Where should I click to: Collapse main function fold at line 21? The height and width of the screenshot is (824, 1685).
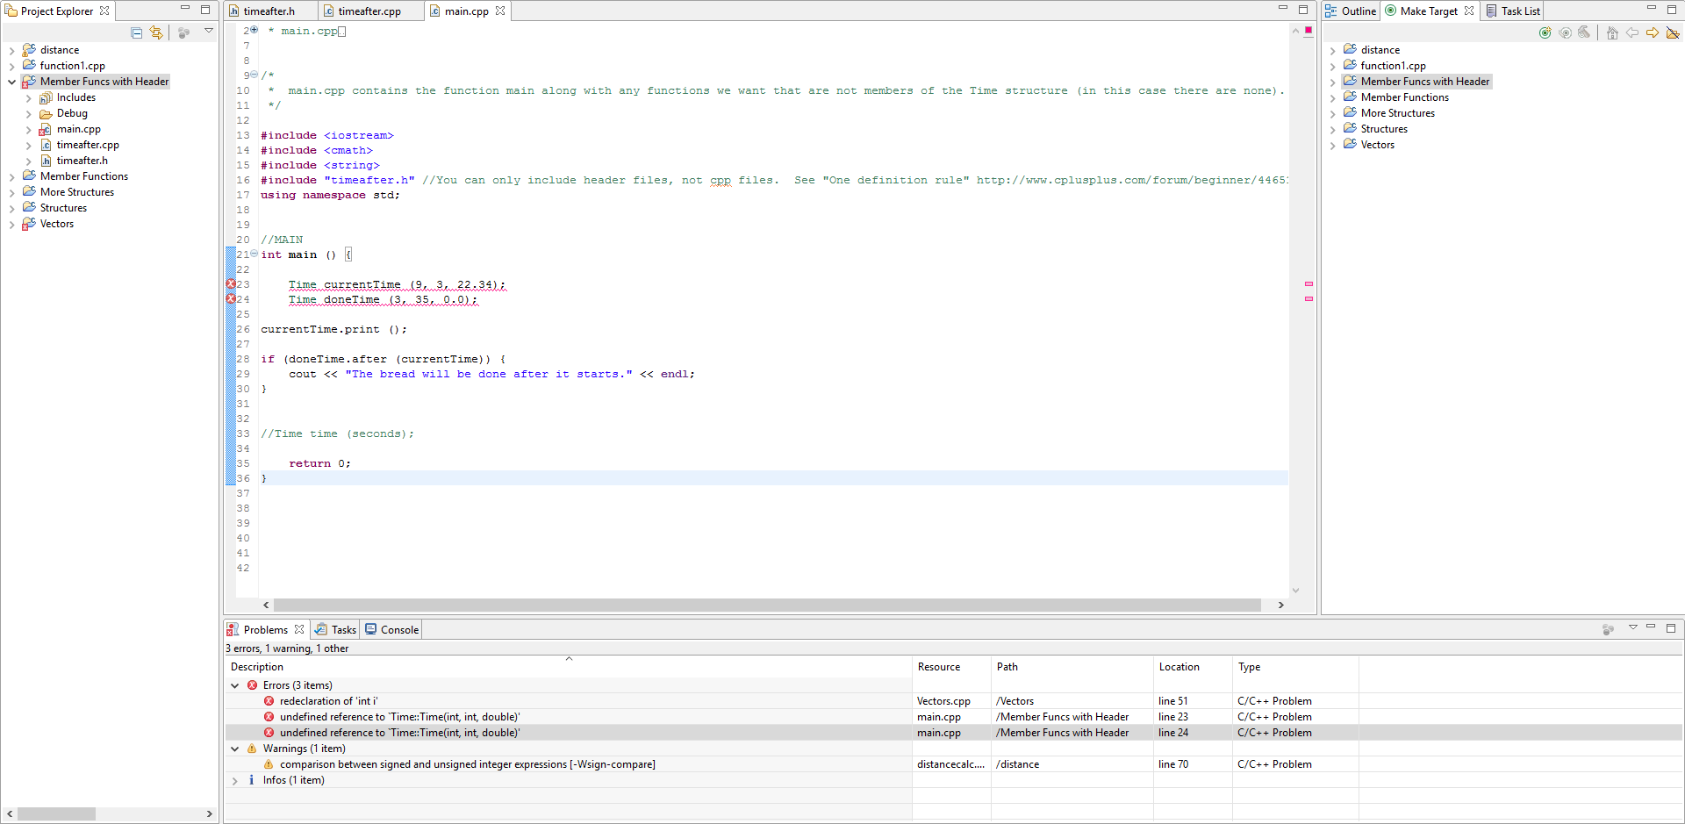coord(255,254)
